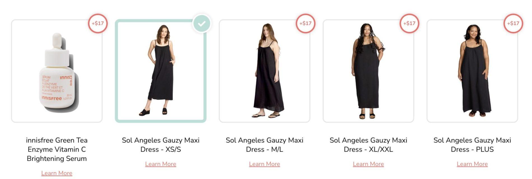Choose the M/L maxi dress image
The width and height of the screenshot is (532, 179).
[x=265, y=71]
